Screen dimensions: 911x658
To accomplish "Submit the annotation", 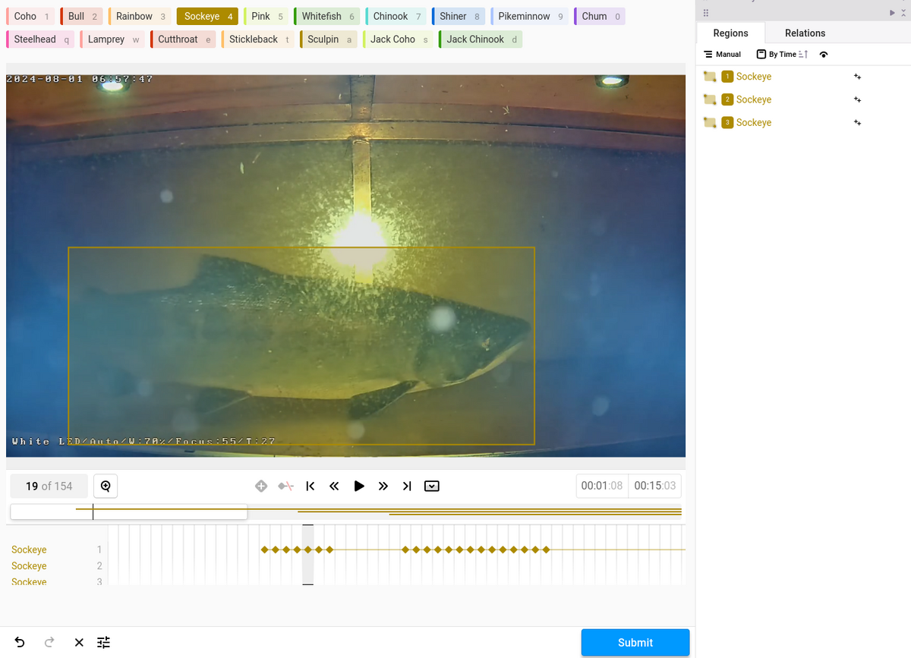I will [635, 642].
